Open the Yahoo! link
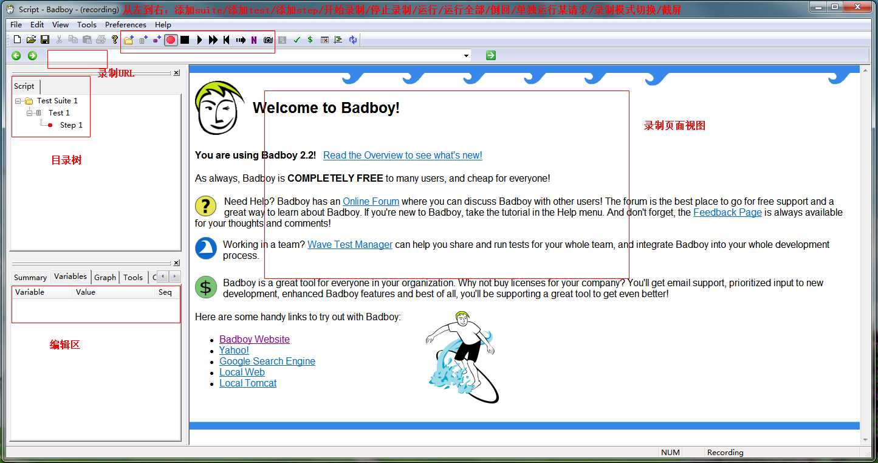Viewport: 878px width, 463px height. click(x=234, y=351)
